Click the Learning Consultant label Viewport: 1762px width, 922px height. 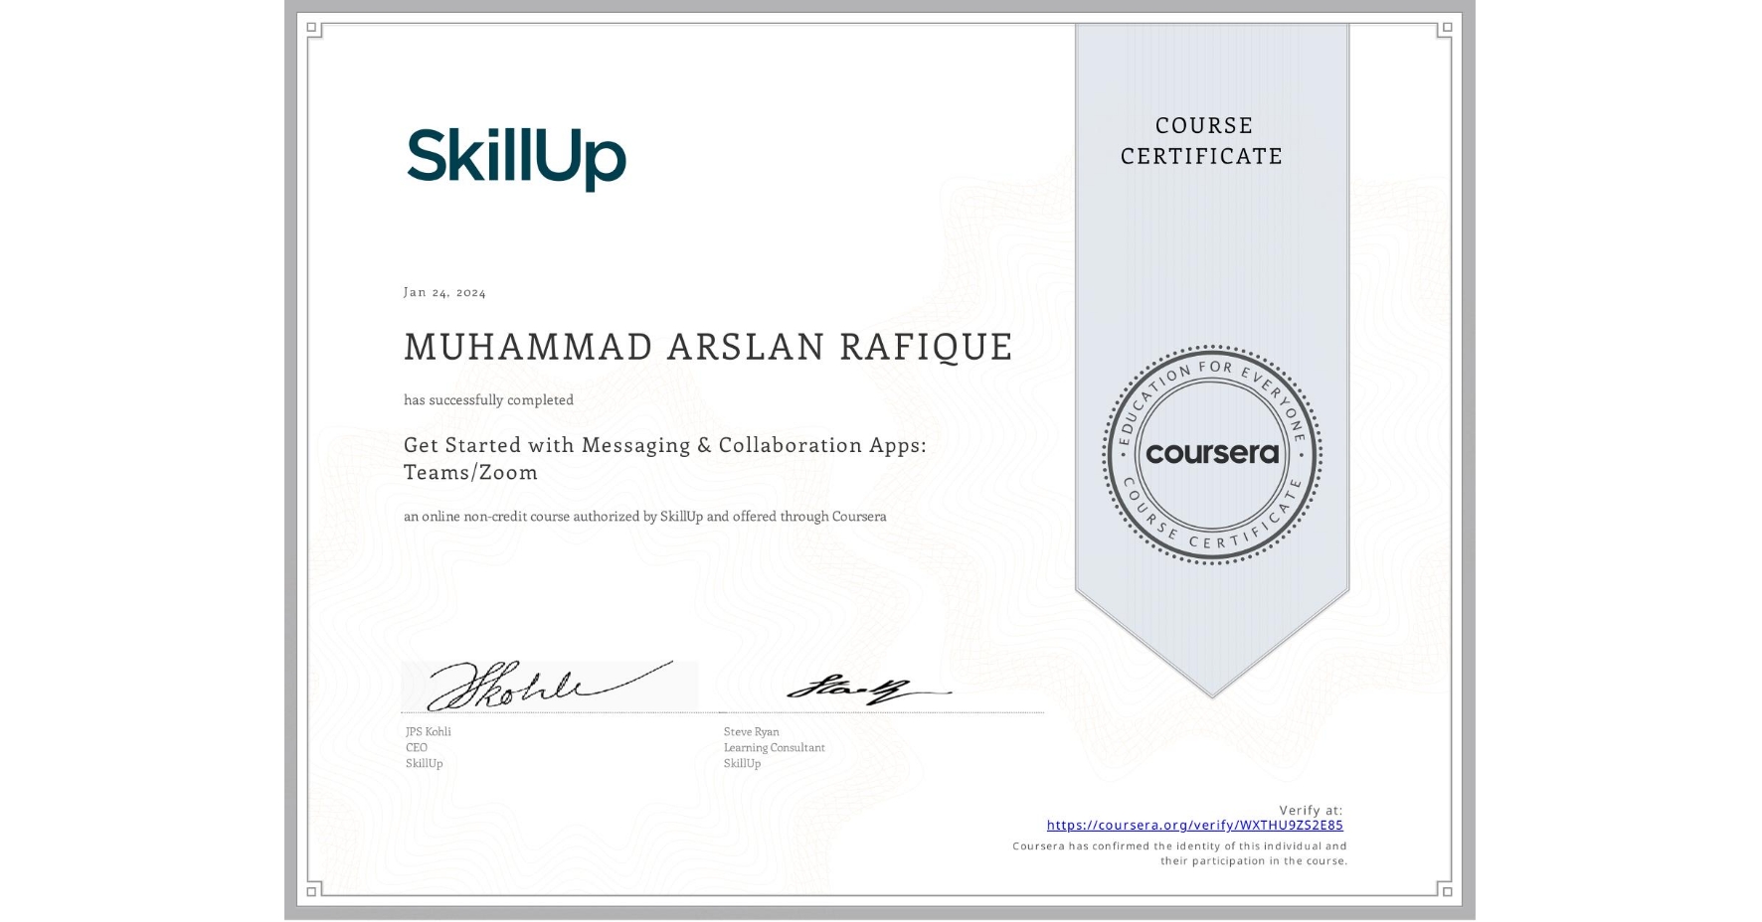tap(773, 747)
